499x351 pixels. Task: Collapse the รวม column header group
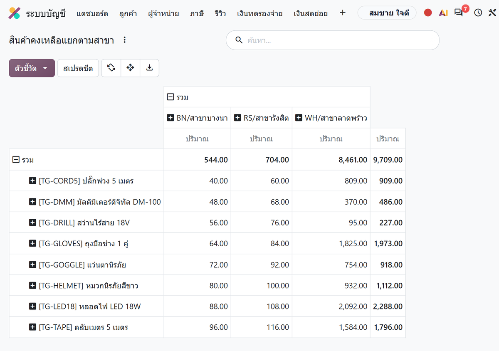point(170,97)
